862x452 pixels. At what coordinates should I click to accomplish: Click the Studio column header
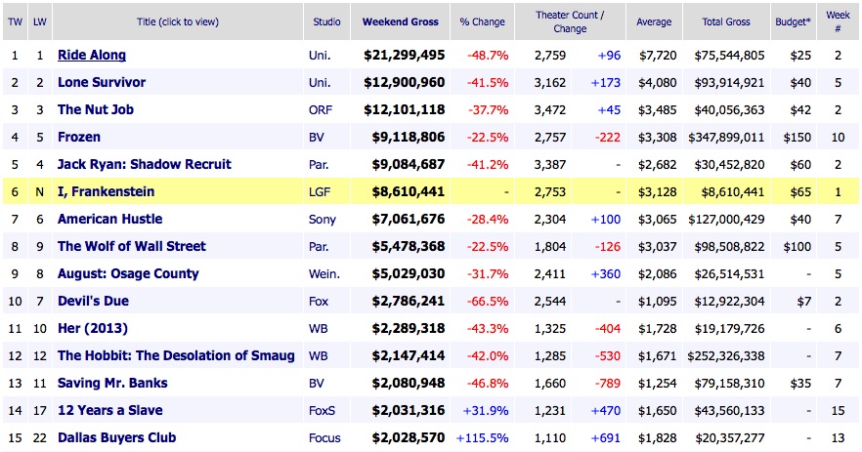click(x=327, y=21)
